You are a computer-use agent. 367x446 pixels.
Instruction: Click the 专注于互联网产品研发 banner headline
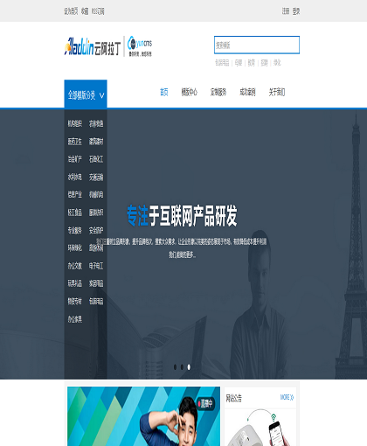point(182,216)
